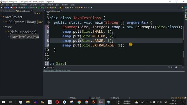Click Collapse All in Project Explorer
The width and height of the screenshot is (187, 105).
pos(35,13)
